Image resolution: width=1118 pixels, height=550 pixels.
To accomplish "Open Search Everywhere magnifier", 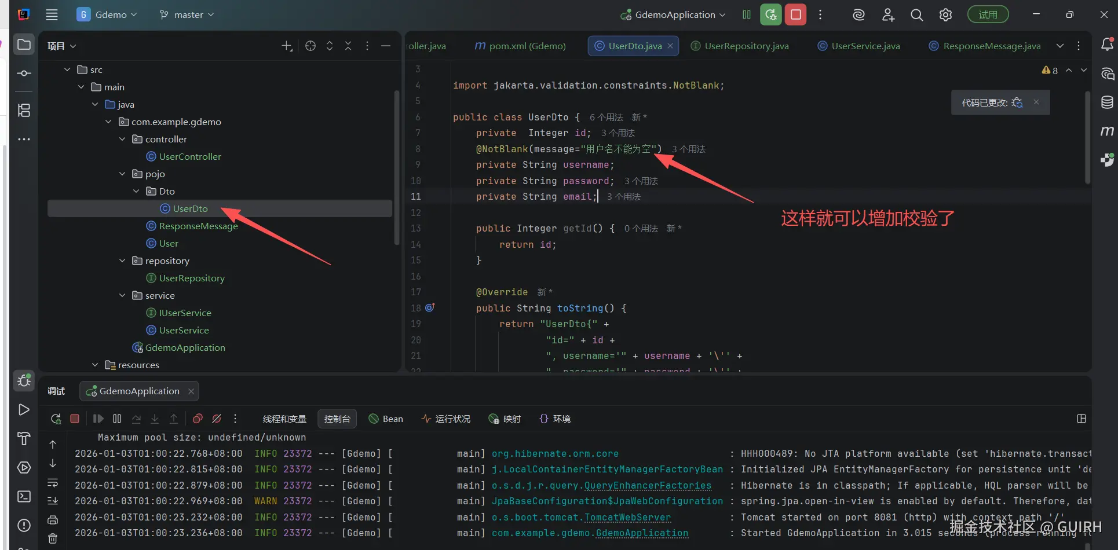I will [916, 15].
